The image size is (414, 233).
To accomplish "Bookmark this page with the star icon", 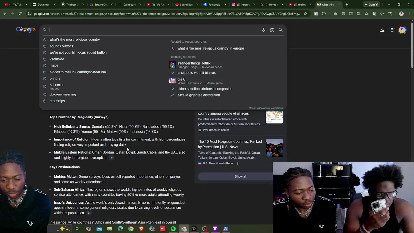I will (305, 14).
